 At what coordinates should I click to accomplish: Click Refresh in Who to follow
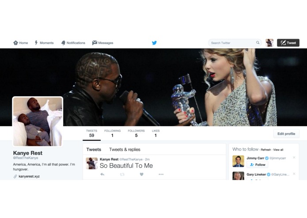click(x=266, y=150)
